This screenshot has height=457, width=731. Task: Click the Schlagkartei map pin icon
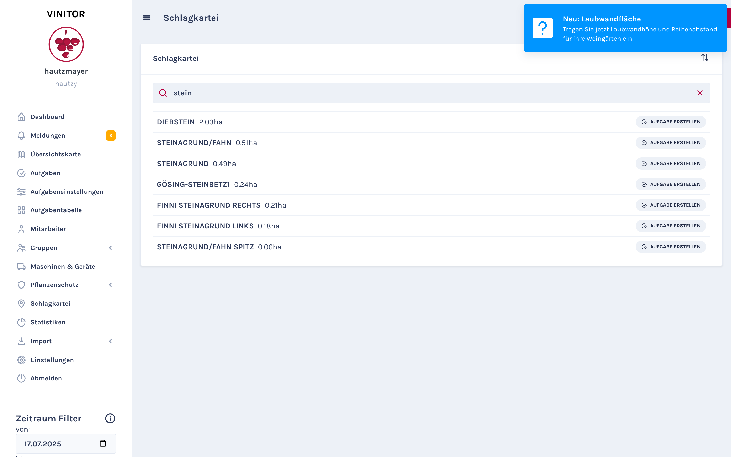pos(21,303)
